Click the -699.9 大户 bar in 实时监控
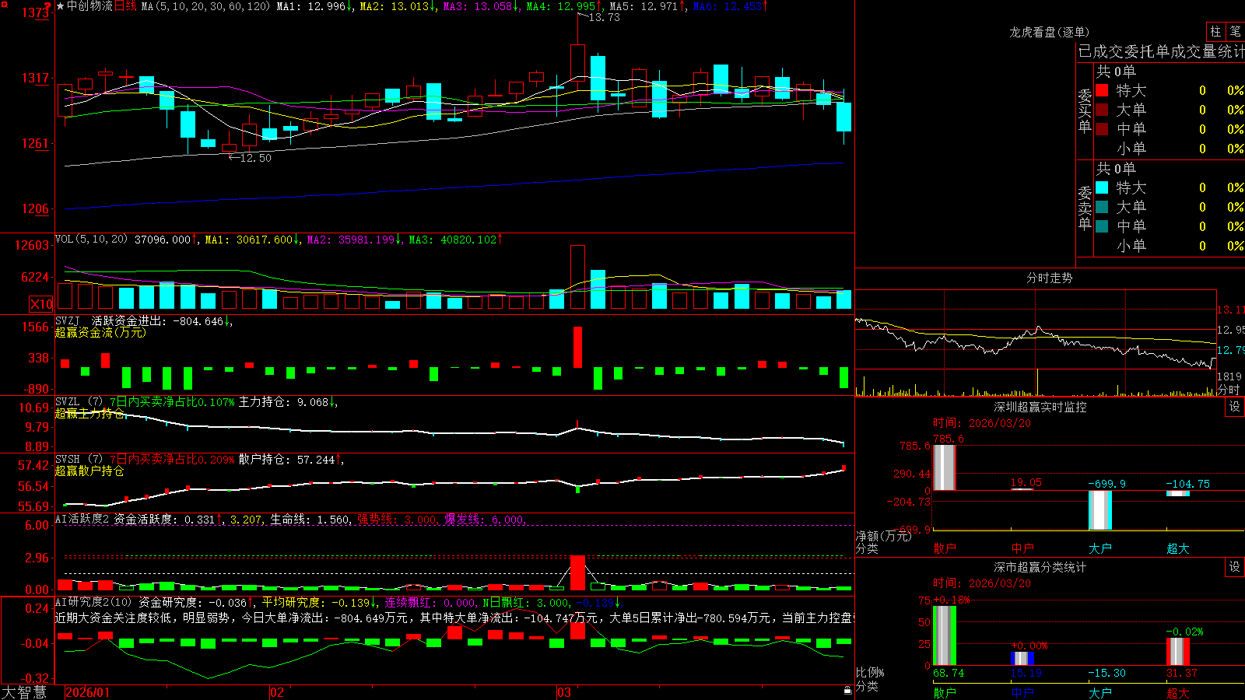 [x=1100, y=510]
